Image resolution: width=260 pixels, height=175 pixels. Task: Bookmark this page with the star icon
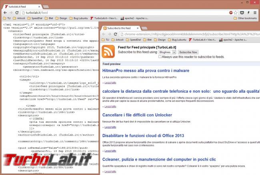pyautogui.click(x=236, y=12)
